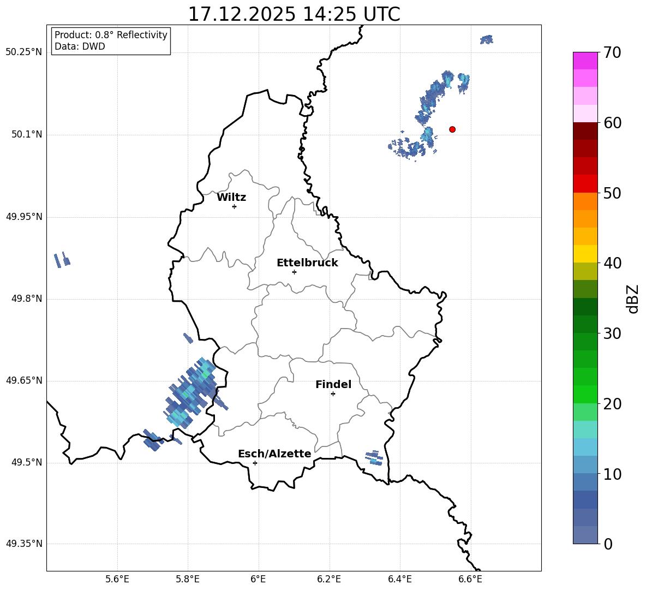
Task: Click the cross marker below Findel
Action: (333, 394)
